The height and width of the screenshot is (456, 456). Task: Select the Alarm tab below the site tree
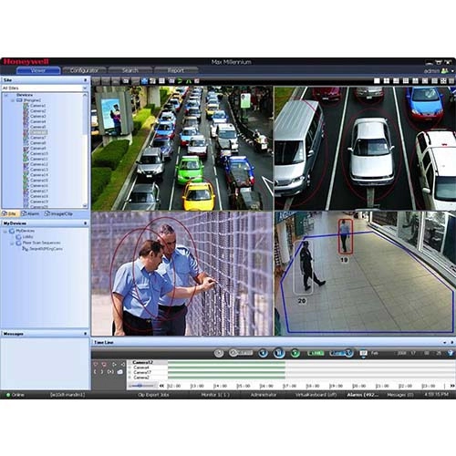(31, 214)
